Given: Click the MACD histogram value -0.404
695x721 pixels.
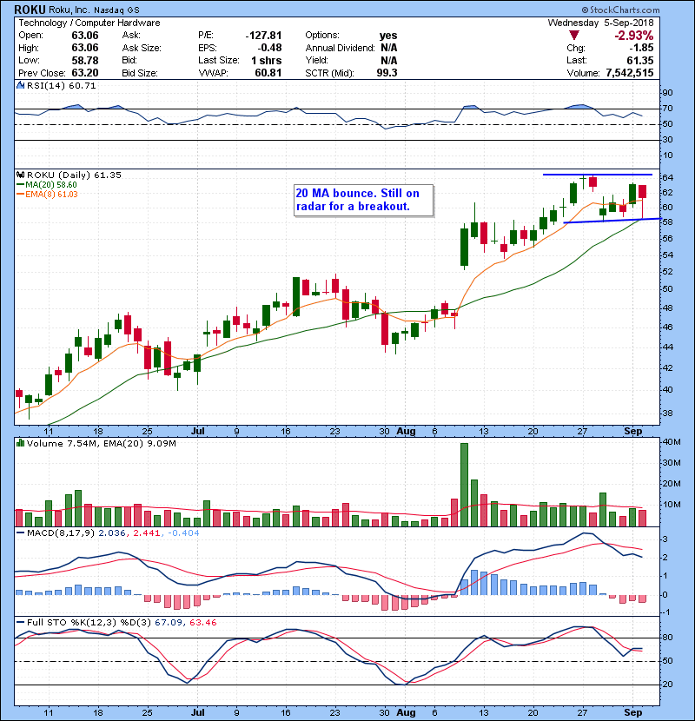Looking at the screenshot, I should 183,533.
